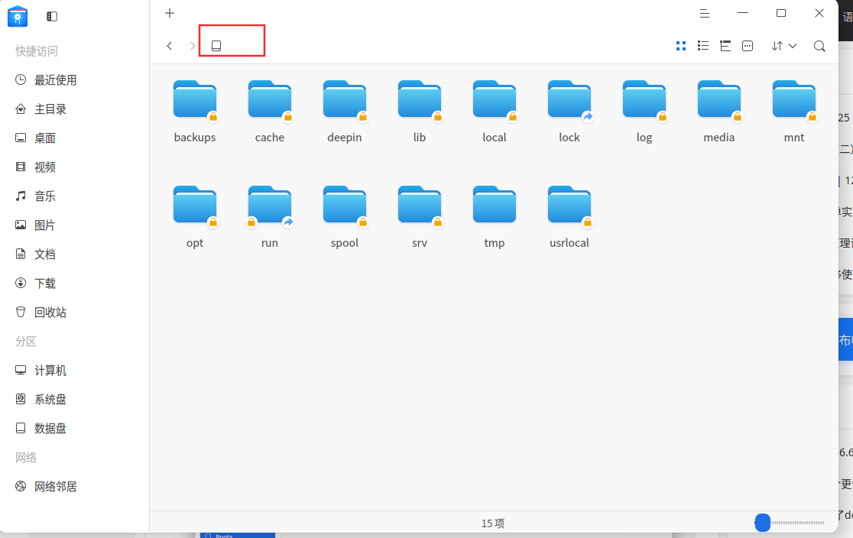Select the media folder
Image resolution: width=853 pixels, height=538 pixels.
[719, 111]
